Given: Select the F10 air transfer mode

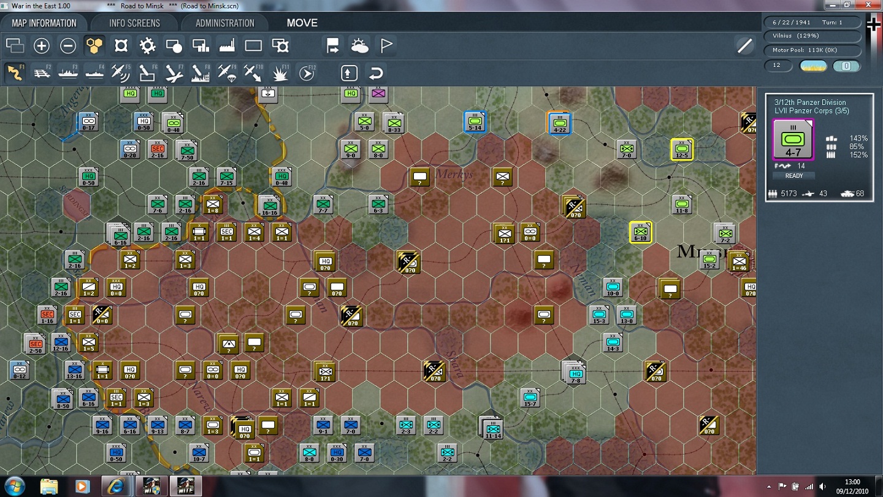Looking at the screenshot, I should click(253, 73).
